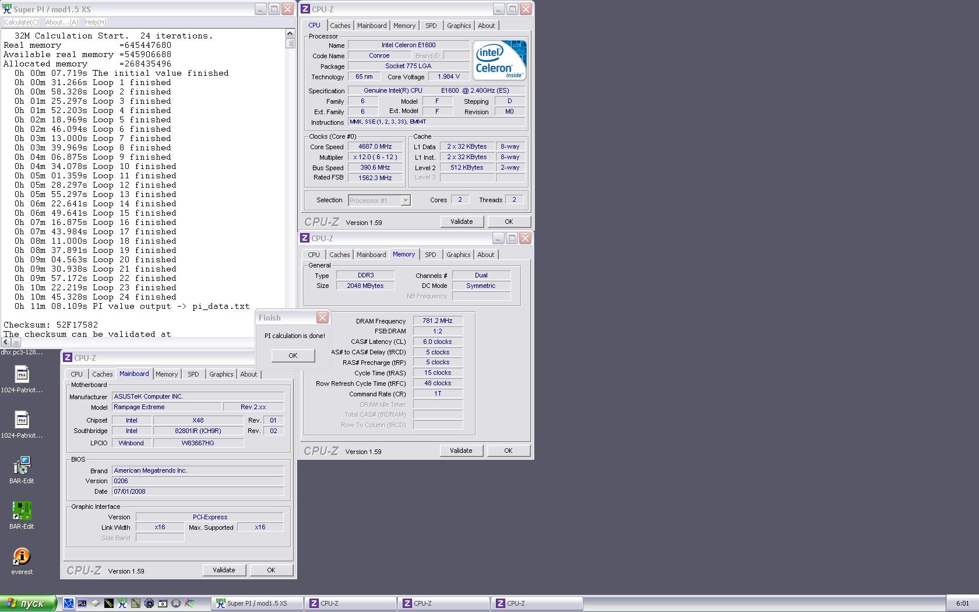This screenshot has width=979, height=612.
Task: Open the Windows start button пуск
Action: click(x=29, y=603)
